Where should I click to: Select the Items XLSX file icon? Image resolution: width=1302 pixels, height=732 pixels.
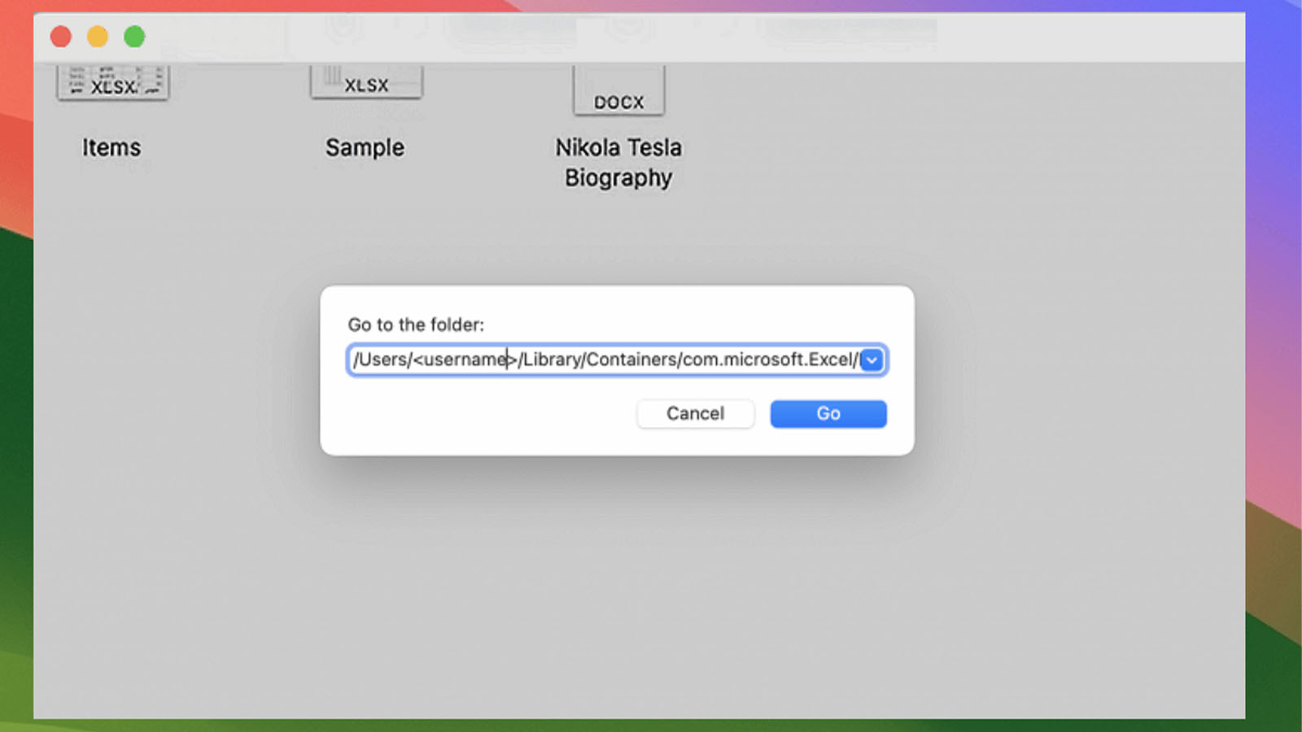(x=112, y=83)
